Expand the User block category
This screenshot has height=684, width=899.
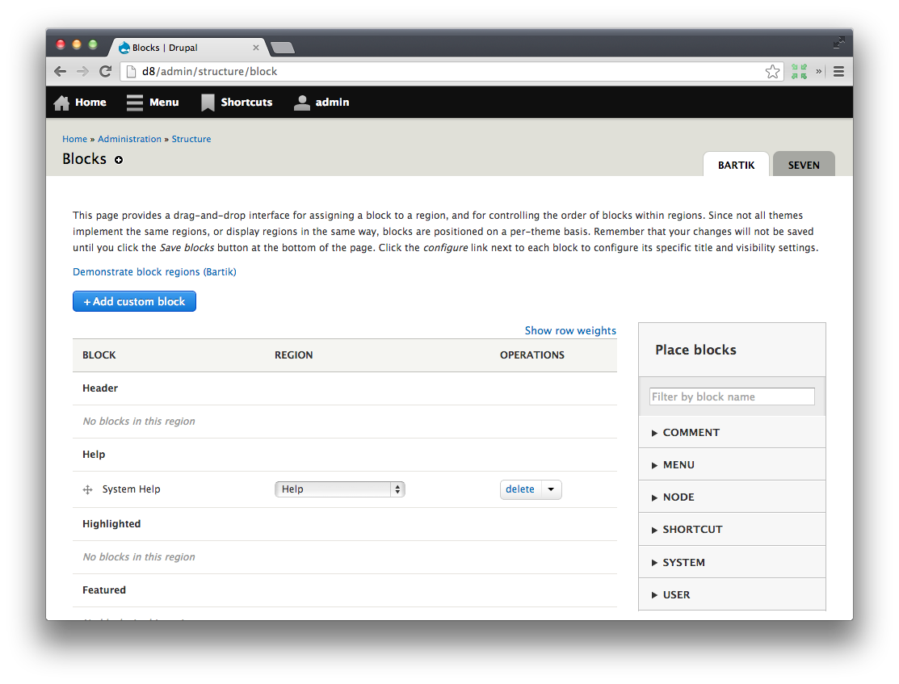[732, 594]
